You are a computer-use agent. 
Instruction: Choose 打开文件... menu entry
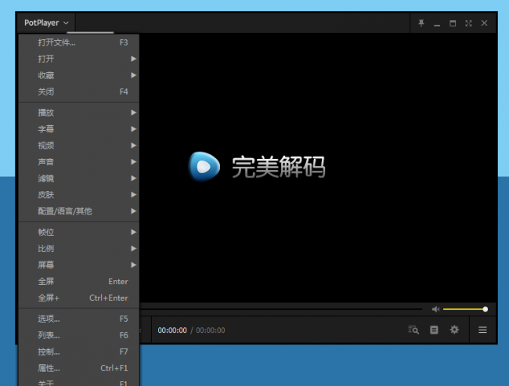point(79,42)
